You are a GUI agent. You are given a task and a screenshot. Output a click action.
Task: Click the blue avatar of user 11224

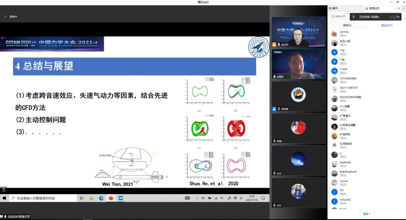coord(334,71)
